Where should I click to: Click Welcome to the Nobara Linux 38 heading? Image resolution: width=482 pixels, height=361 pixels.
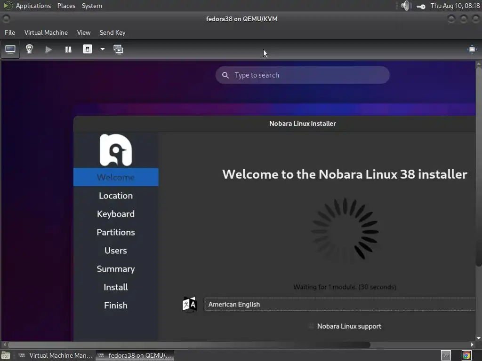(x=345, y=174)
